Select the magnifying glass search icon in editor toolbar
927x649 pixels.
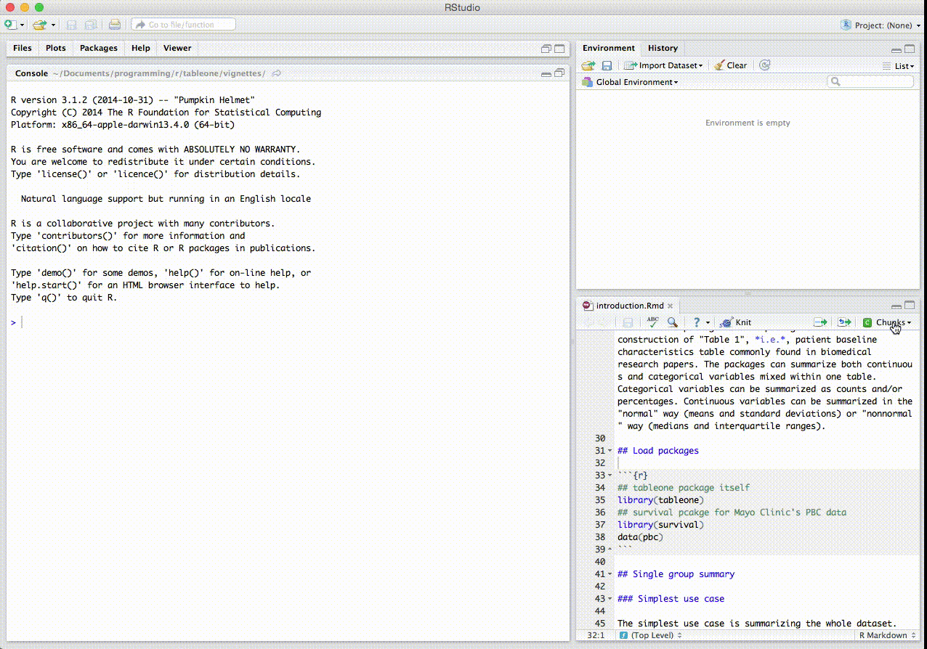[672, 322]
